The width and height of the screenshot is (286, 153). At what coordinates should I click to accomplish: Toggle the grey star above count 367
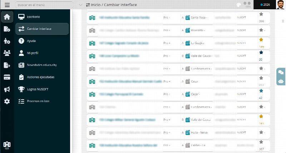(261, 142)
